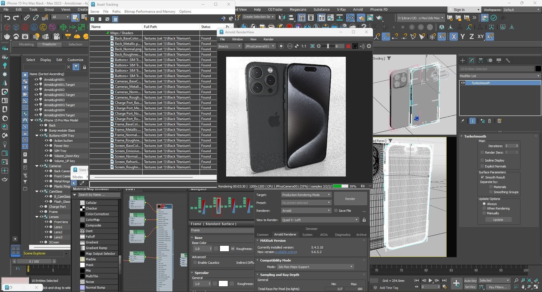Hide ArnoldLight001 with its eye icon
This screenshot has height=292, width=542.
pos(36,80)
